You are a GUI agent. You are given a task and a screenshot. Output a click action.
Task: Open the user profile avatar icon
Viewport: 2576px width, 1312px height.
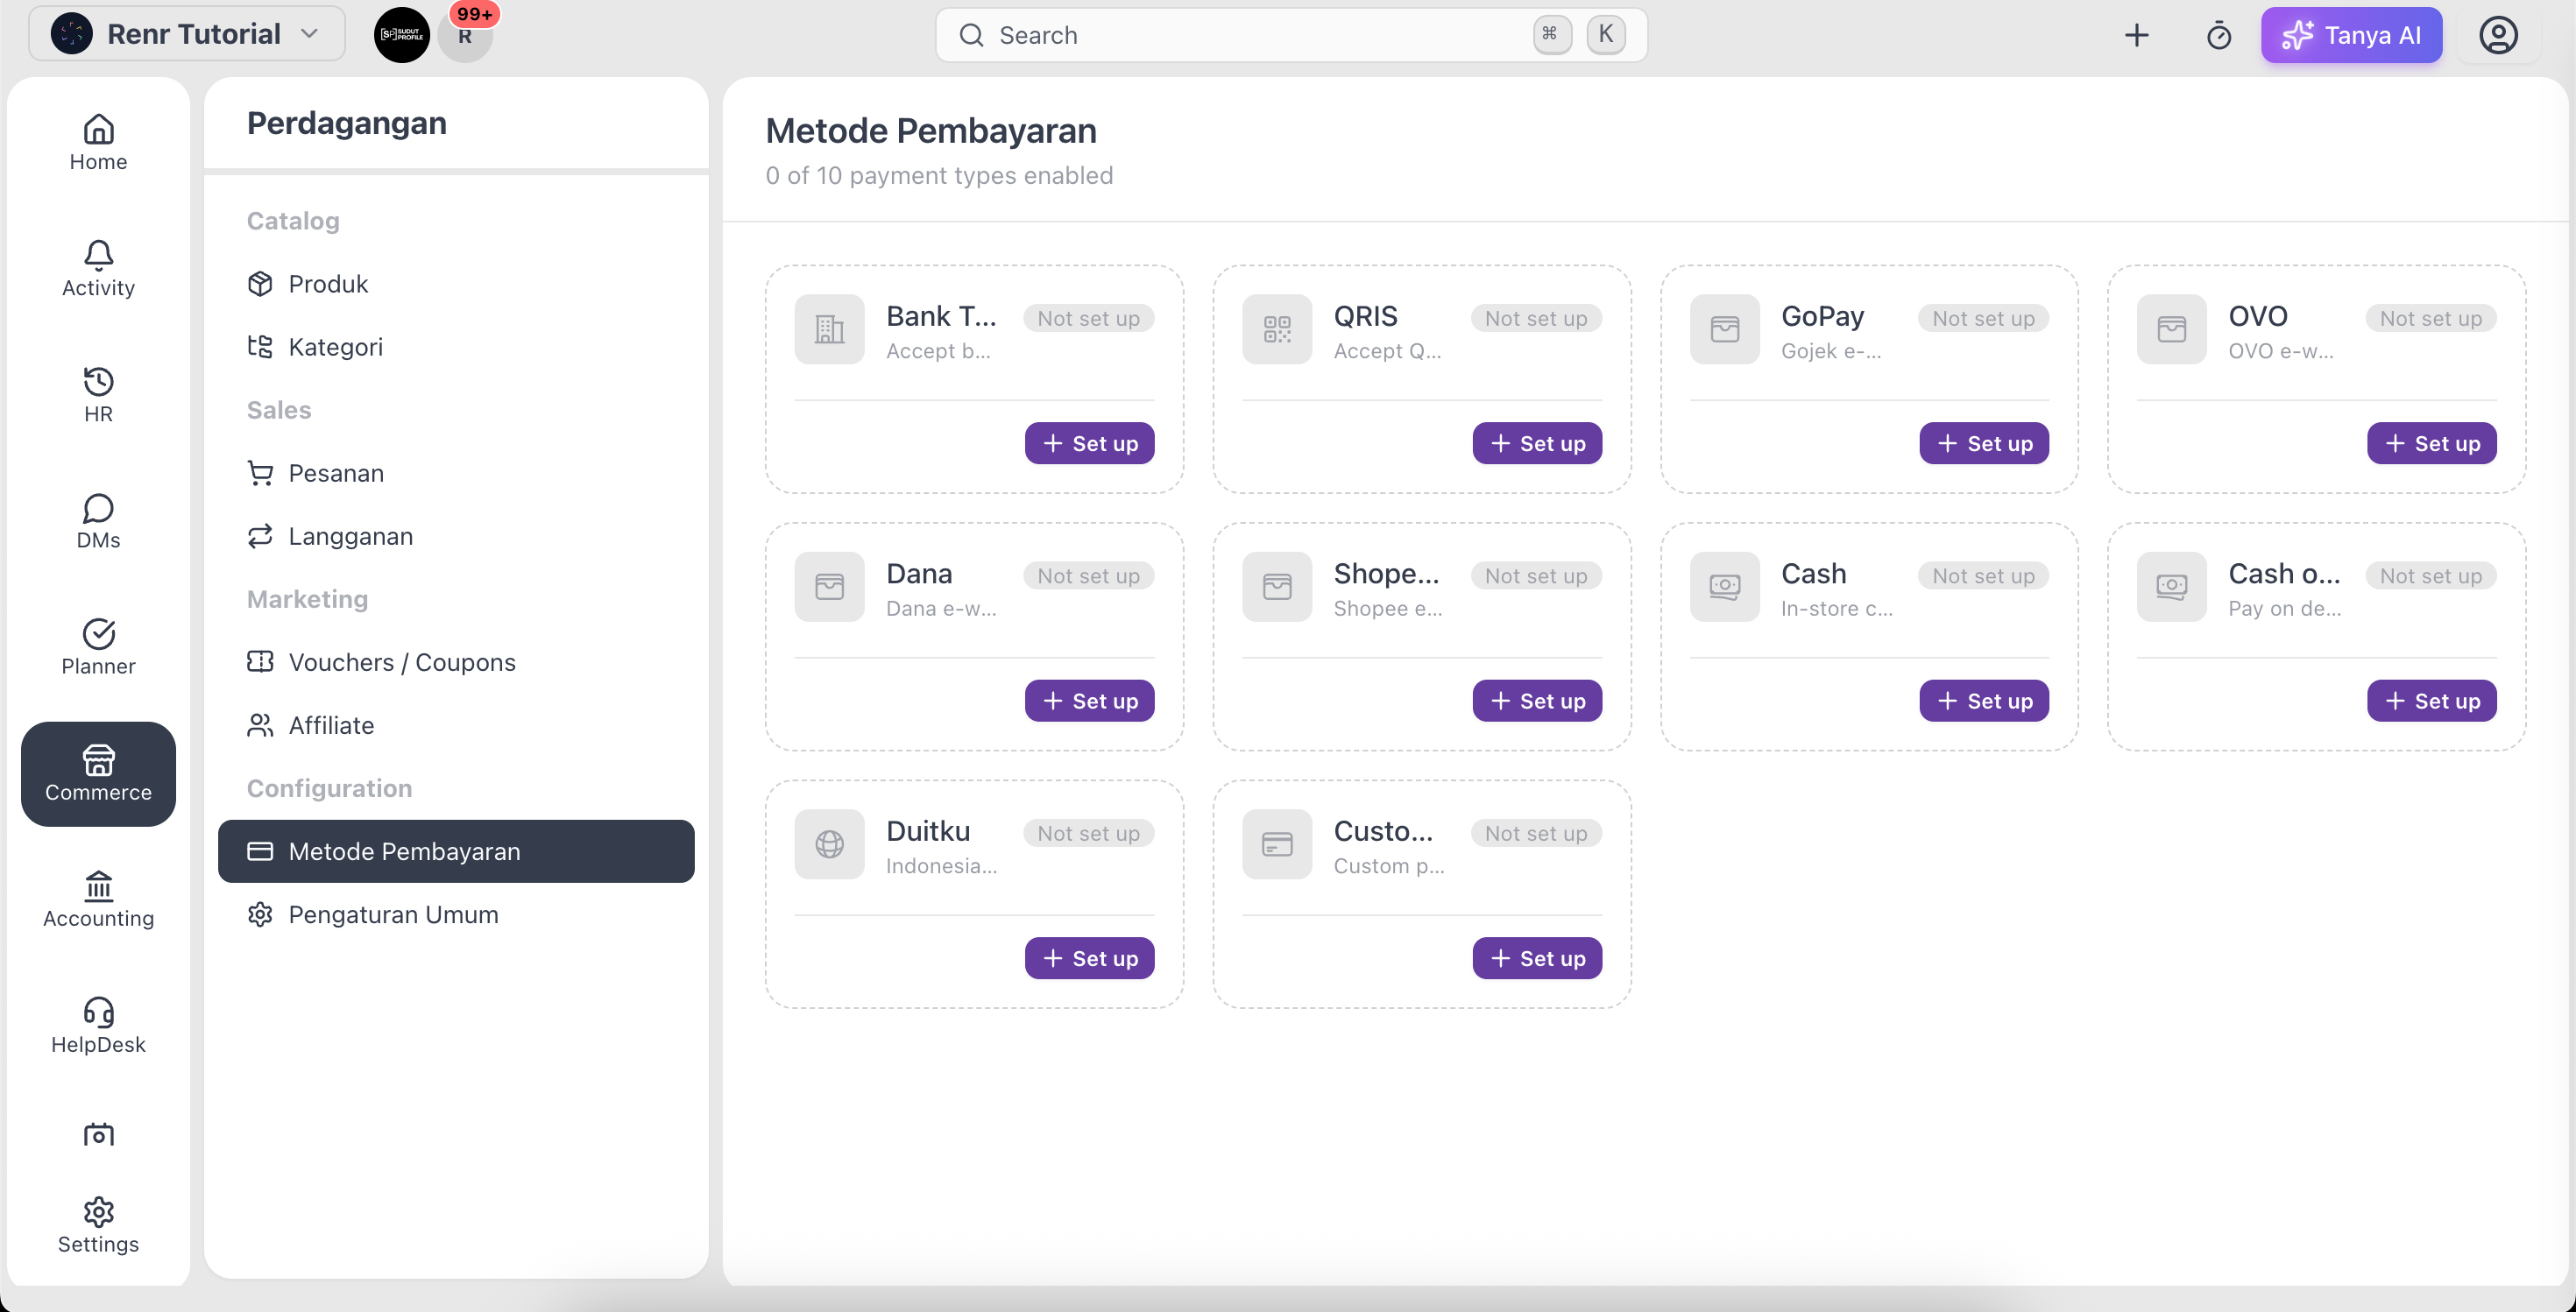pos(2497,35)
